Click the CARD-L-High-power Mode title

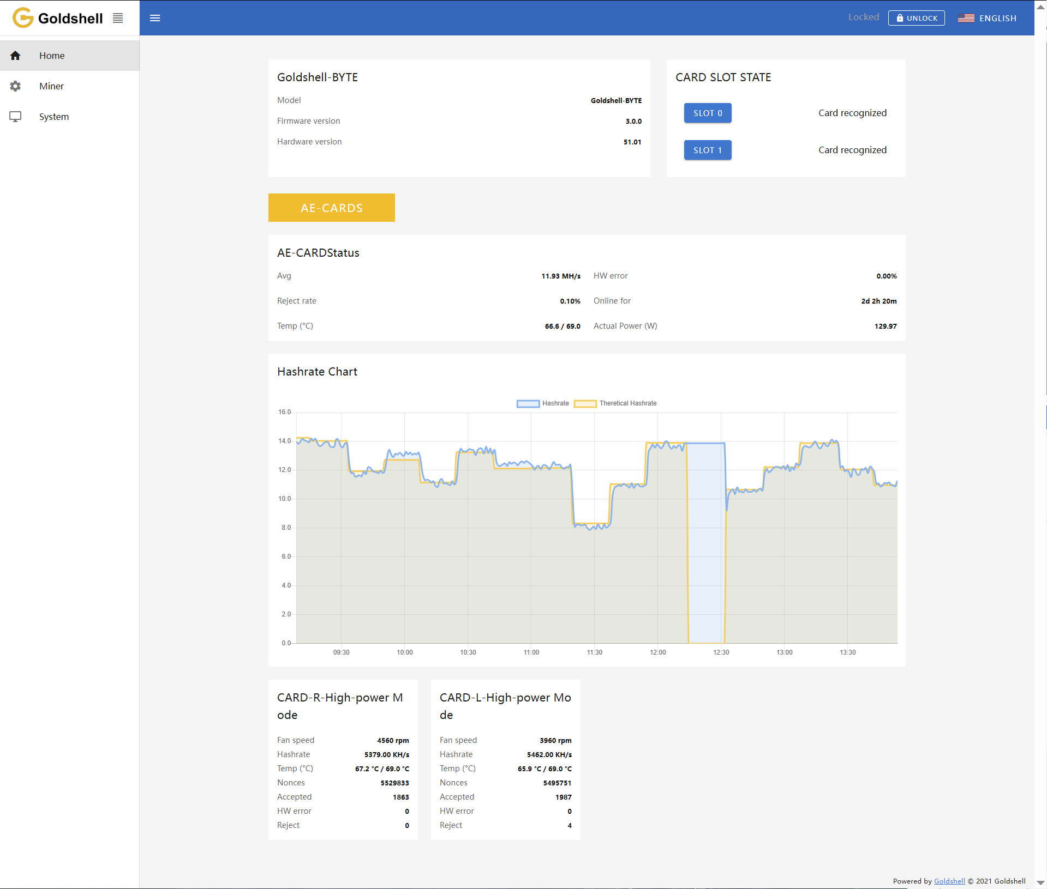[505, 706]
